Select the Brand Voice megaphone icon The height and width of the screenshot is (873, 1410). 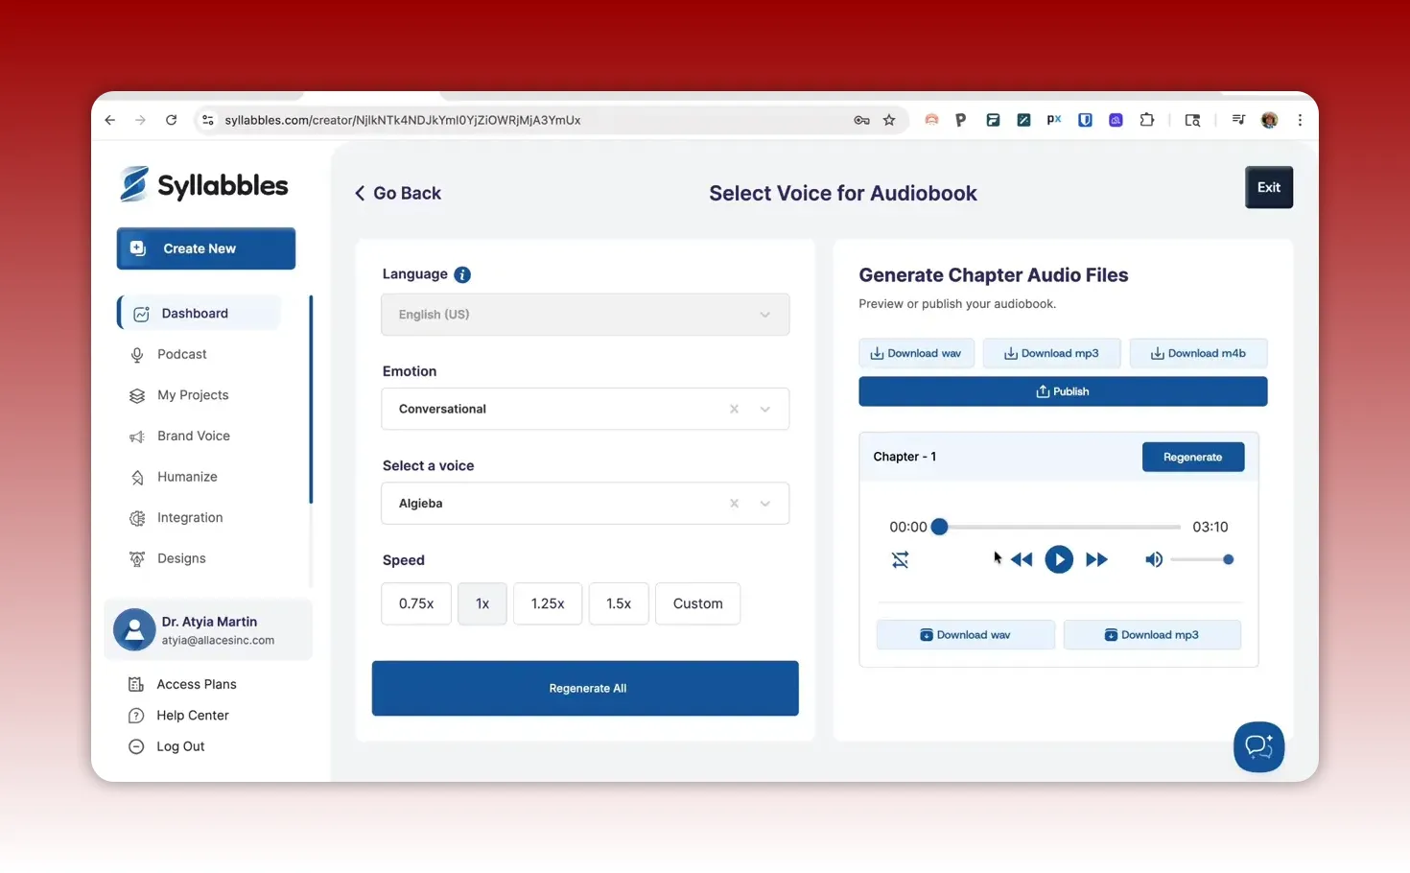pyautogui.click(x=137, y=436)
